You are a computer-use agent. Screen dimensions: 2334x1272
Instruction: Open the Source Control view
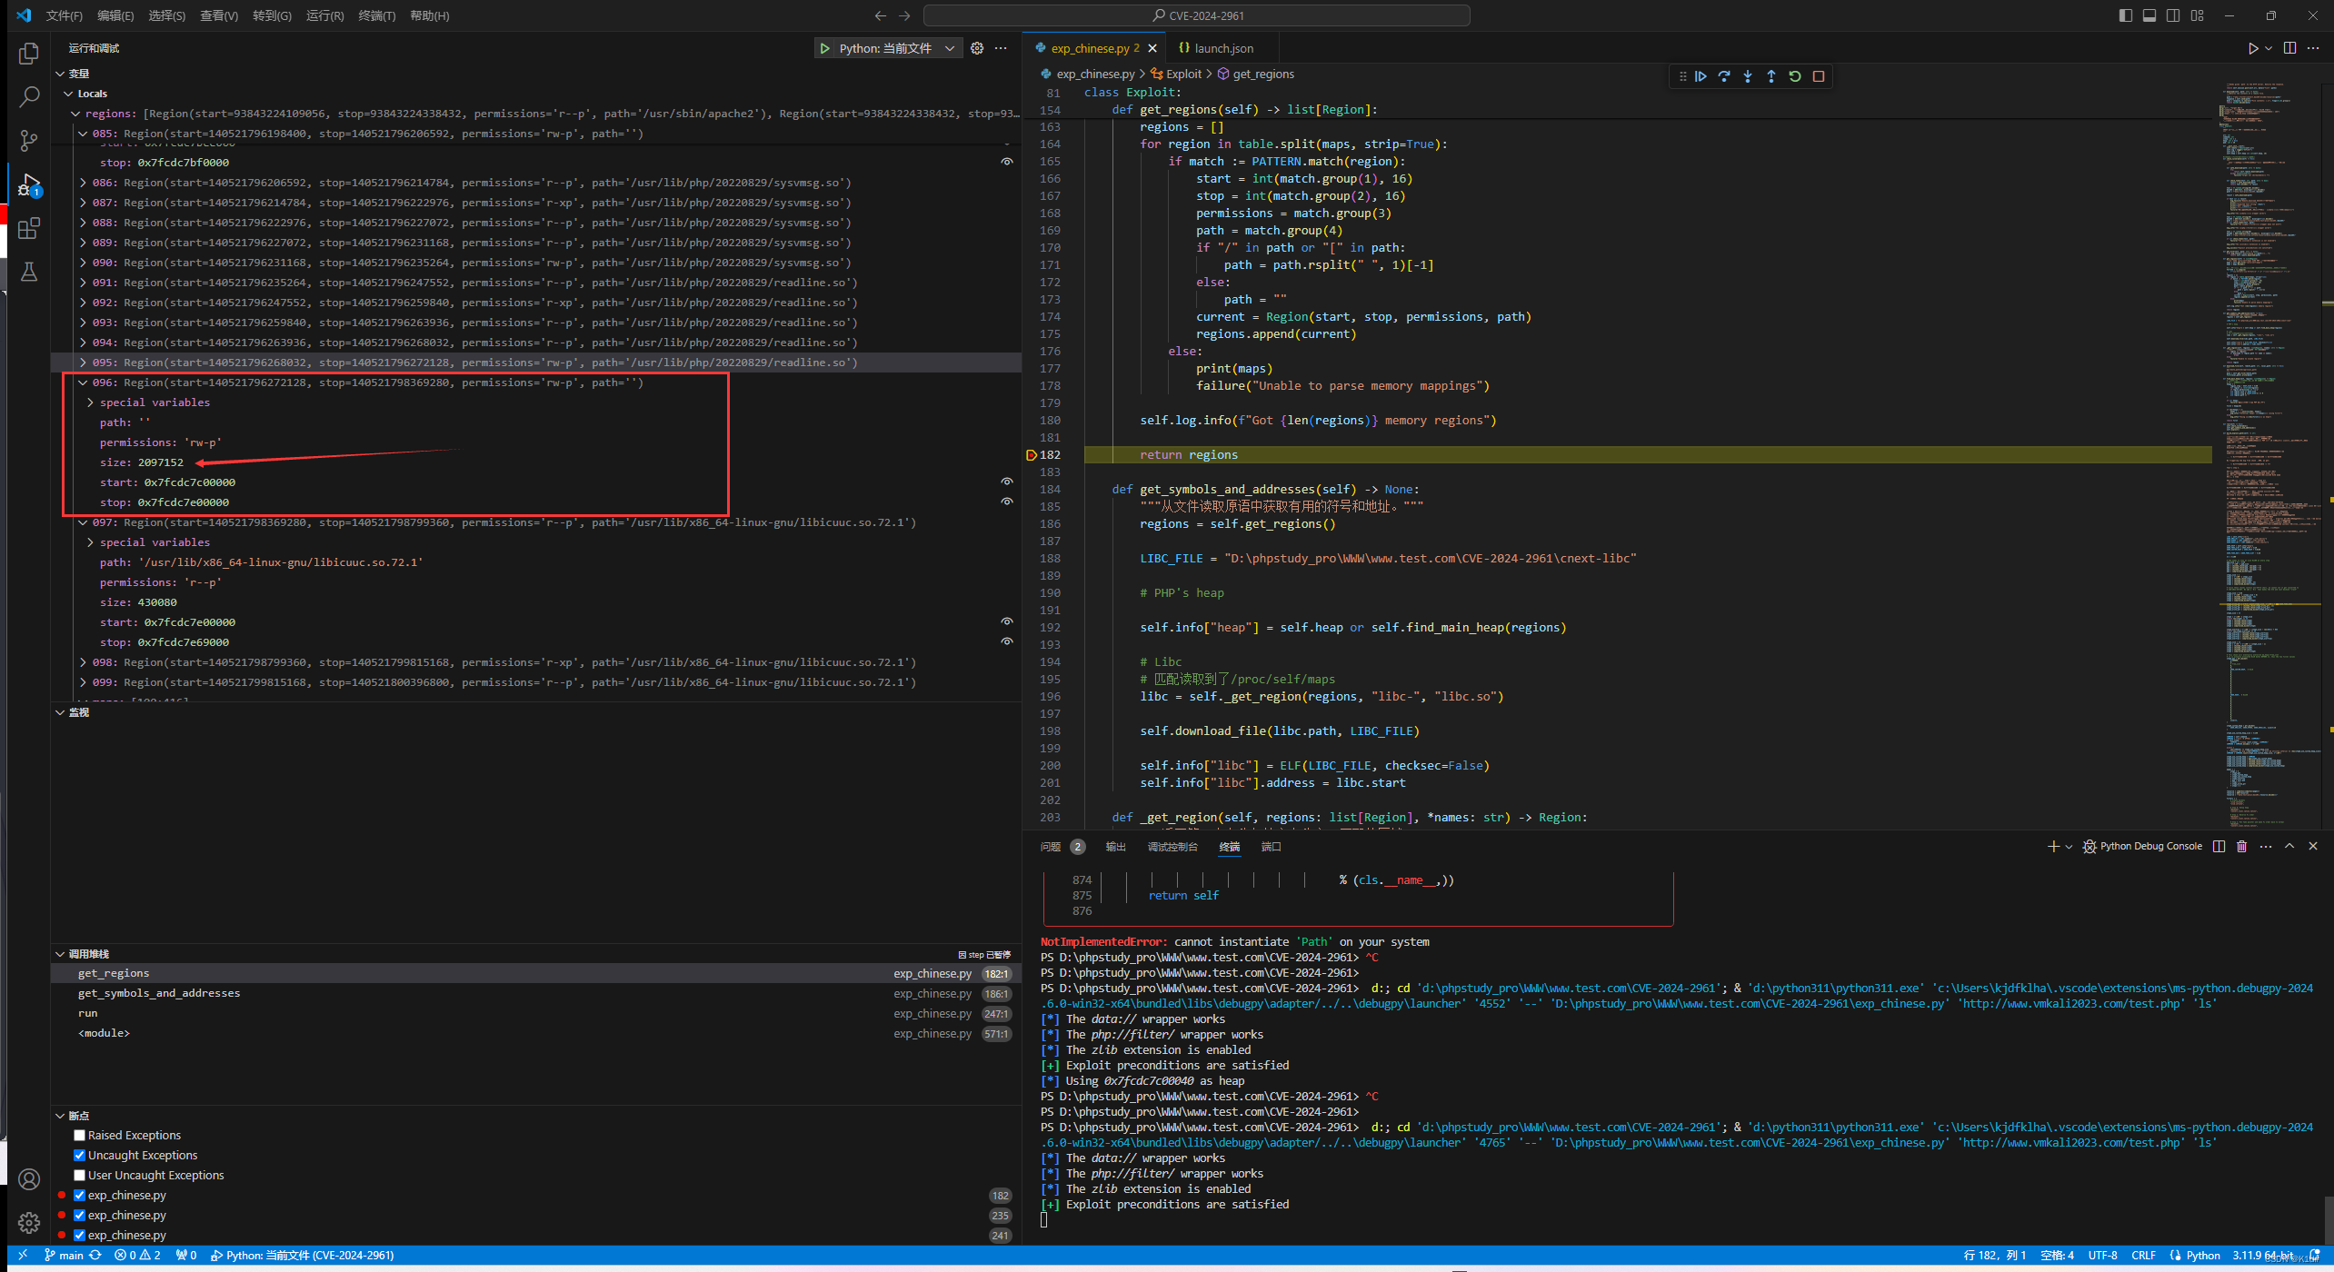click(x=29, y=141)
